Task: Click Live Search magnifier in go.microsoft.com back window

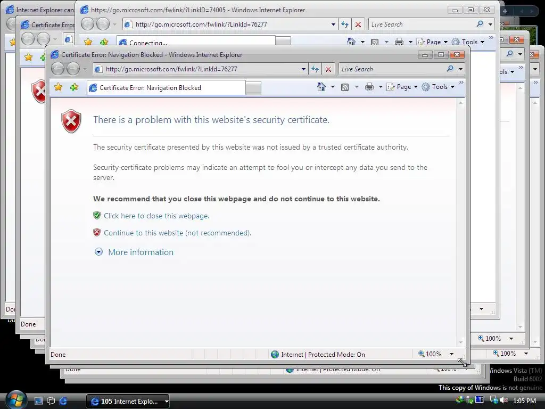Action: (480, 24)
